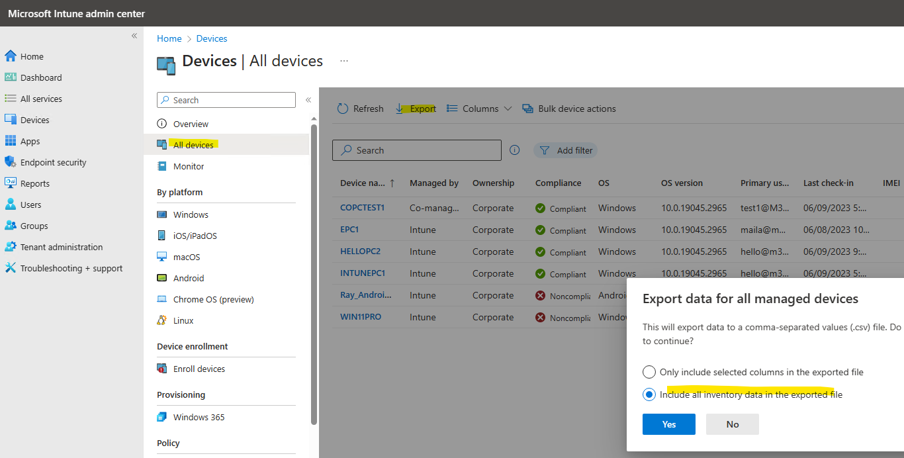Click Devices breadcrumb link
This screenshot has height=458, width=904.
[x=212, y=38]
